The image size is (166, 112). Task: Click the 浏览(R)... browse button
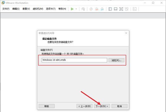click(x=116, y=60)
